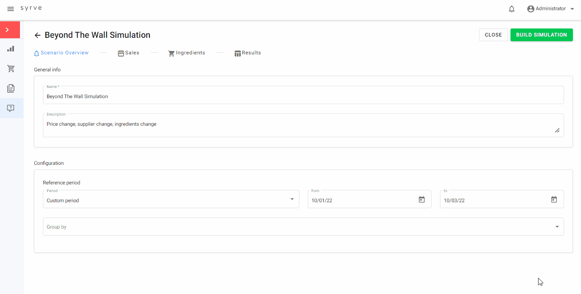Switch to the Sales step tab
This screenshot has height=294, width=581.
pos(129,53)
